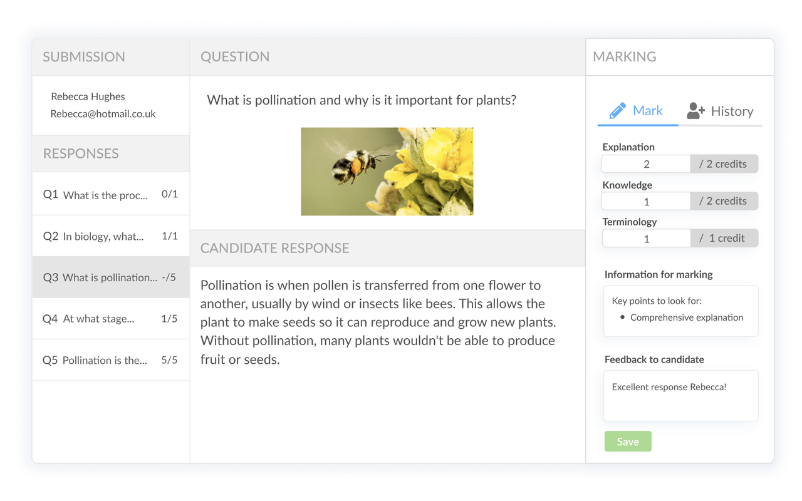Click the Q5 score 5/5
Screen dimensions: 802x501
(x=169, y=360)
